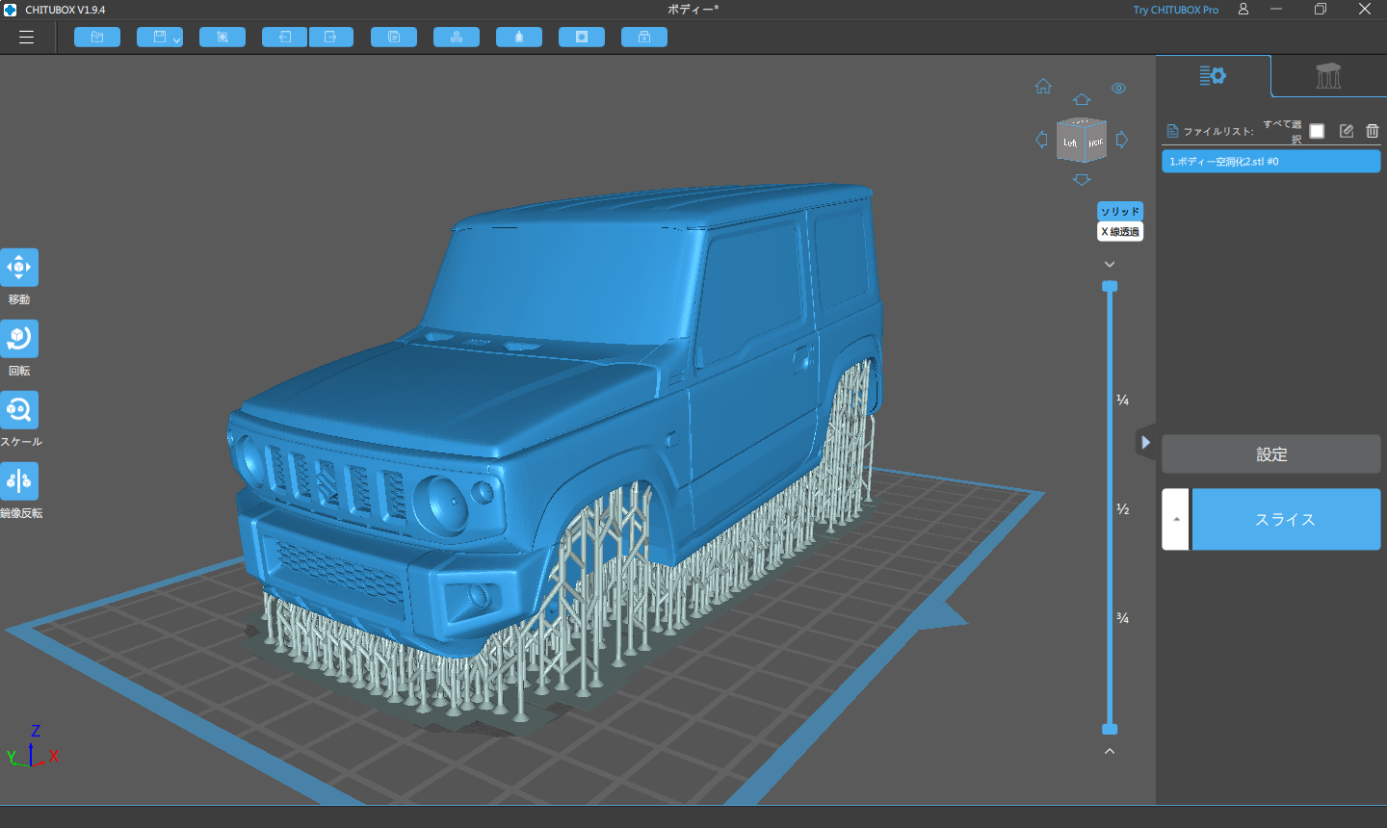
Task: Tick the select-all files checkbox
Action: coord(1317,131)
